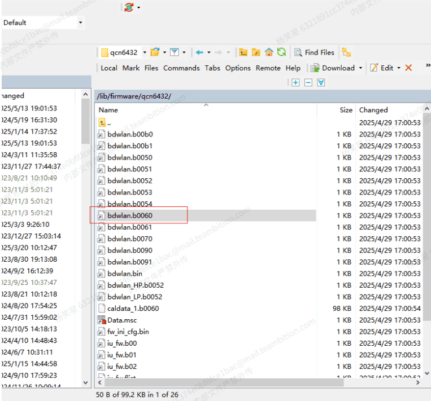Click the file Filter icon
The image size is (431, 401).
(x=175, y=52)
